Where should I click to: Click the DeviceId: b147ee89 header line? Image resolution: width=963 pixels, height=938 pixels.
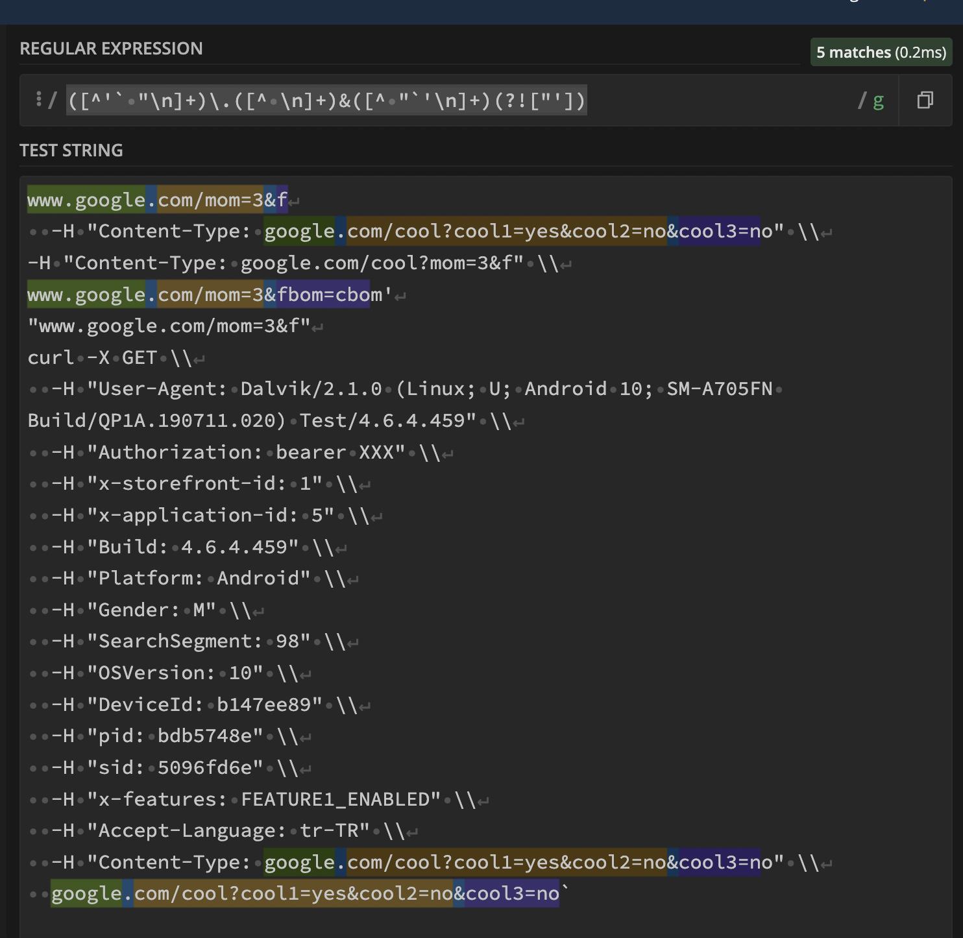[x=199, y=705]
